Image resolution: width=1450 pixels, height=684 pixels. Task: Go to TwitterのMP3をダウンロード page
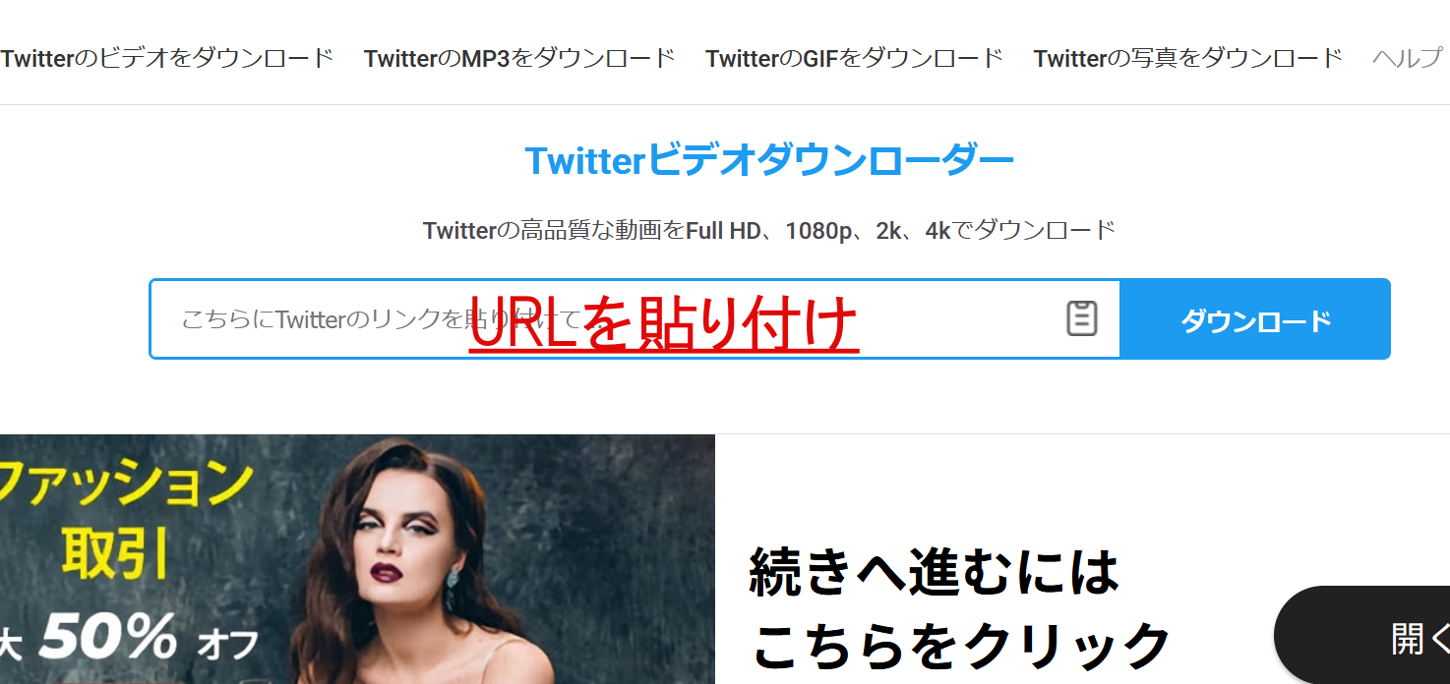(x=519, y=58)
